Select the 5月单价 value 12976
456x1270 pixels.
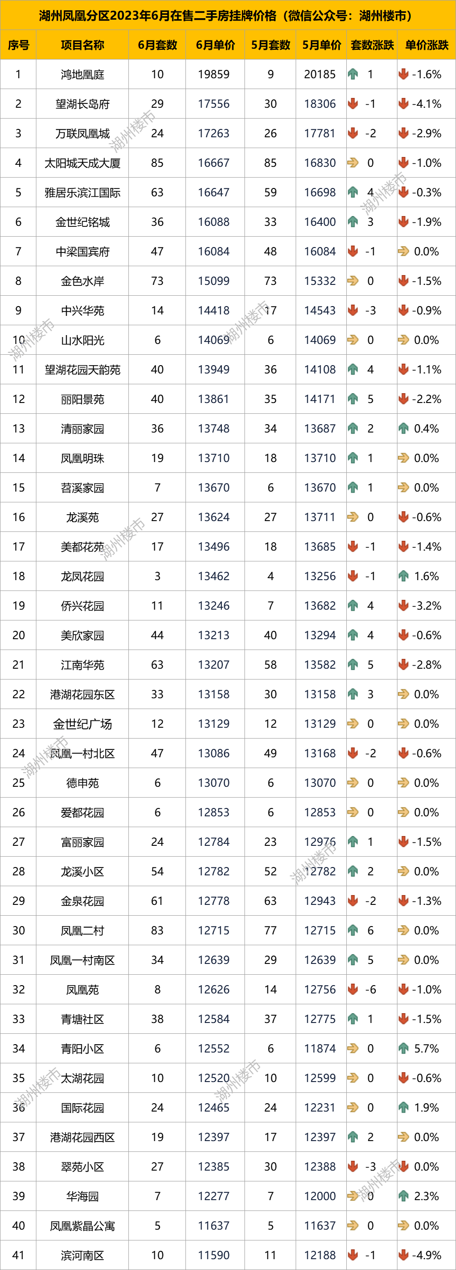pyautogui.click(x=320, y=841)
